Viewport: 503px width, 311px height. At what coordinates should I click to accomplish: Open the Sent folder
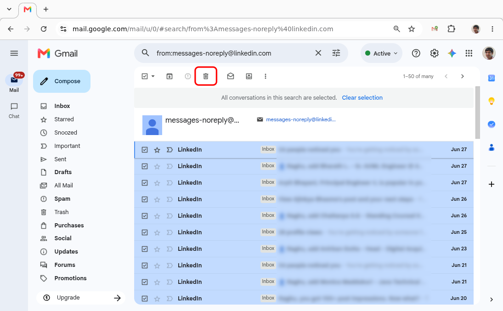(60, 159)
